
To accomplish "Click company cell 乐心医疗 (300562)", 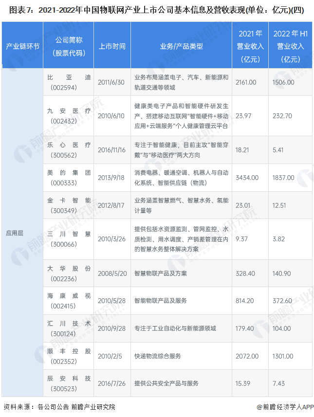I will [x=69, y=150].
